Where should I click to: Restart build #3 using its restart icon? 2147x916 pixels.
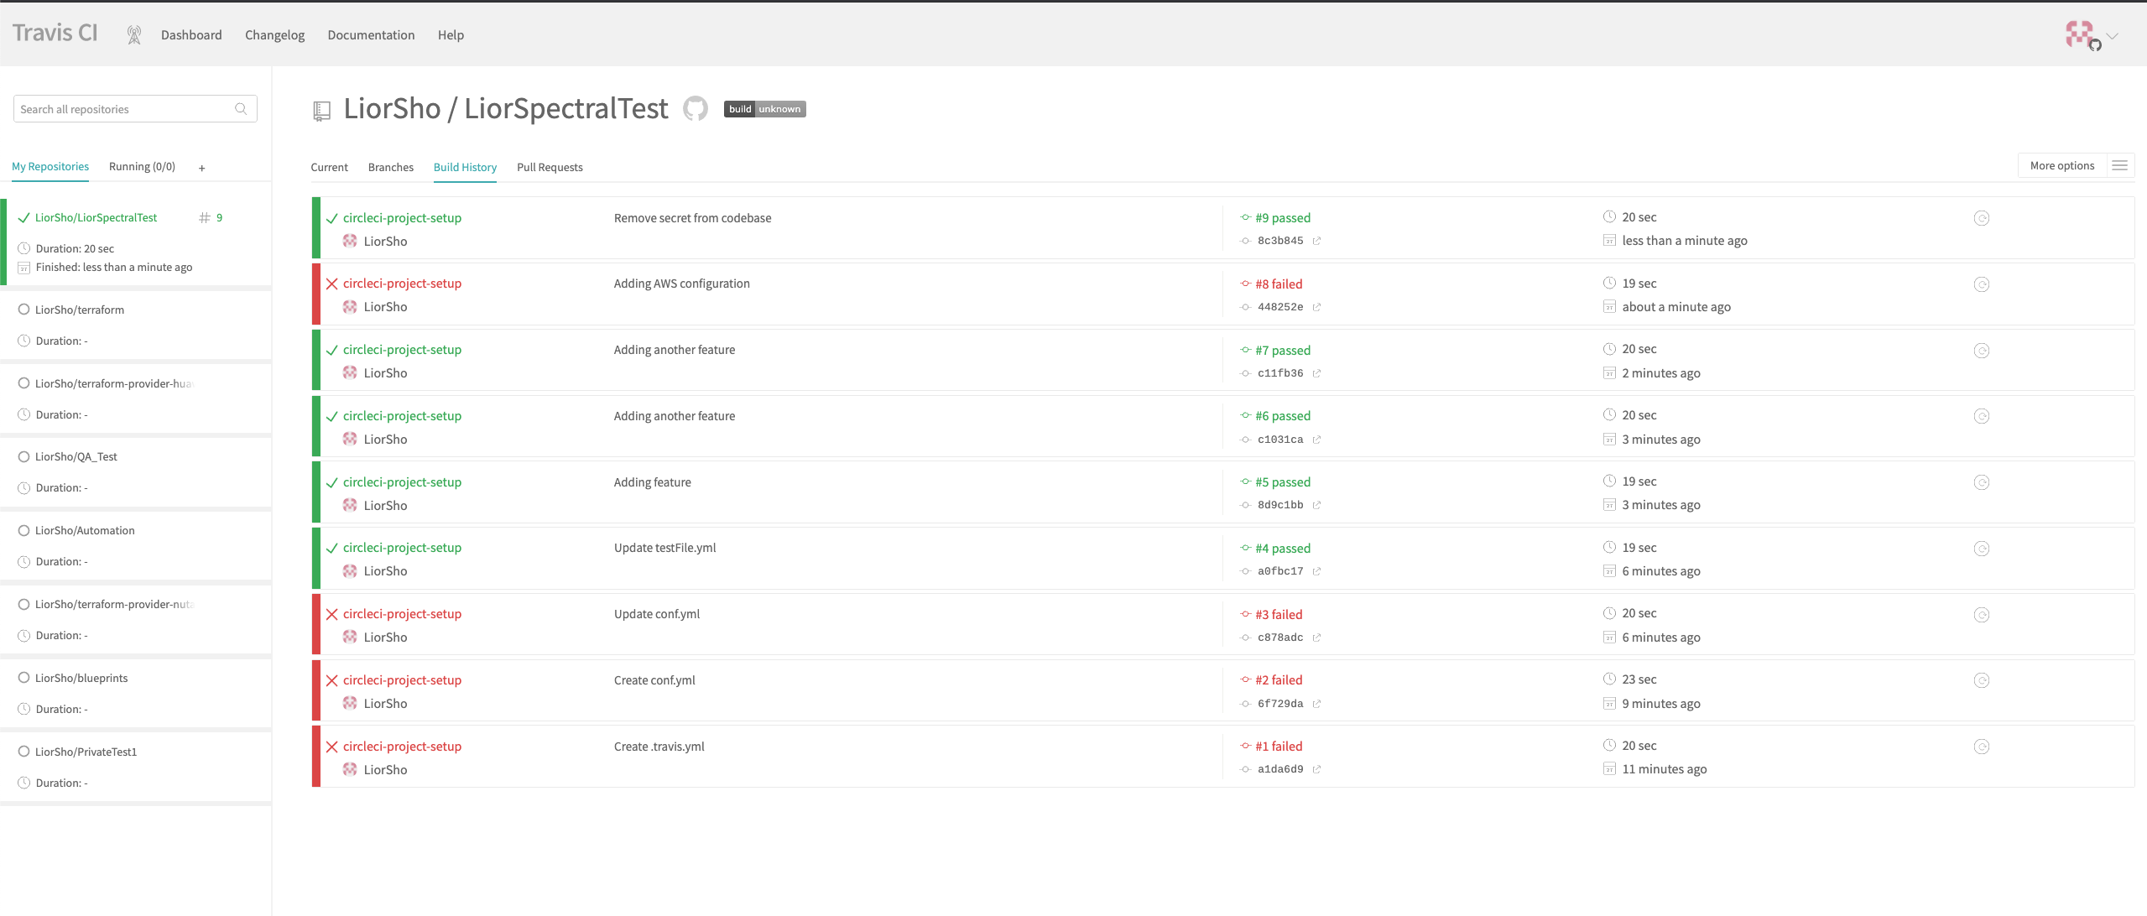pos(1982,615)
